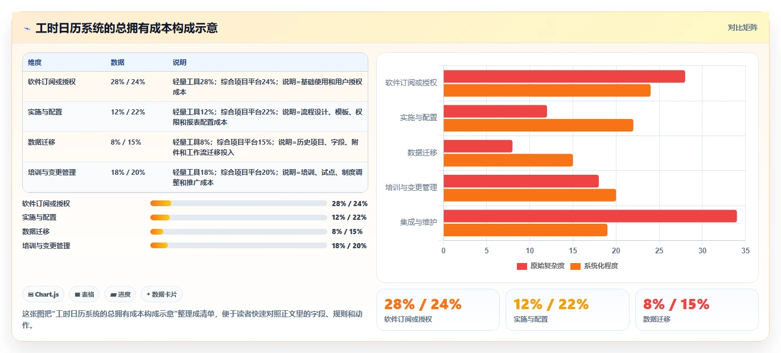781x353 pixels.
Task: Click the 表格 chip
Action: [84, 294]
